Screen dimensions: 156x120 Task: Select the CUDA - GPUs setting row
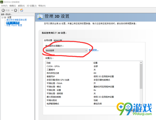[92, 66]
